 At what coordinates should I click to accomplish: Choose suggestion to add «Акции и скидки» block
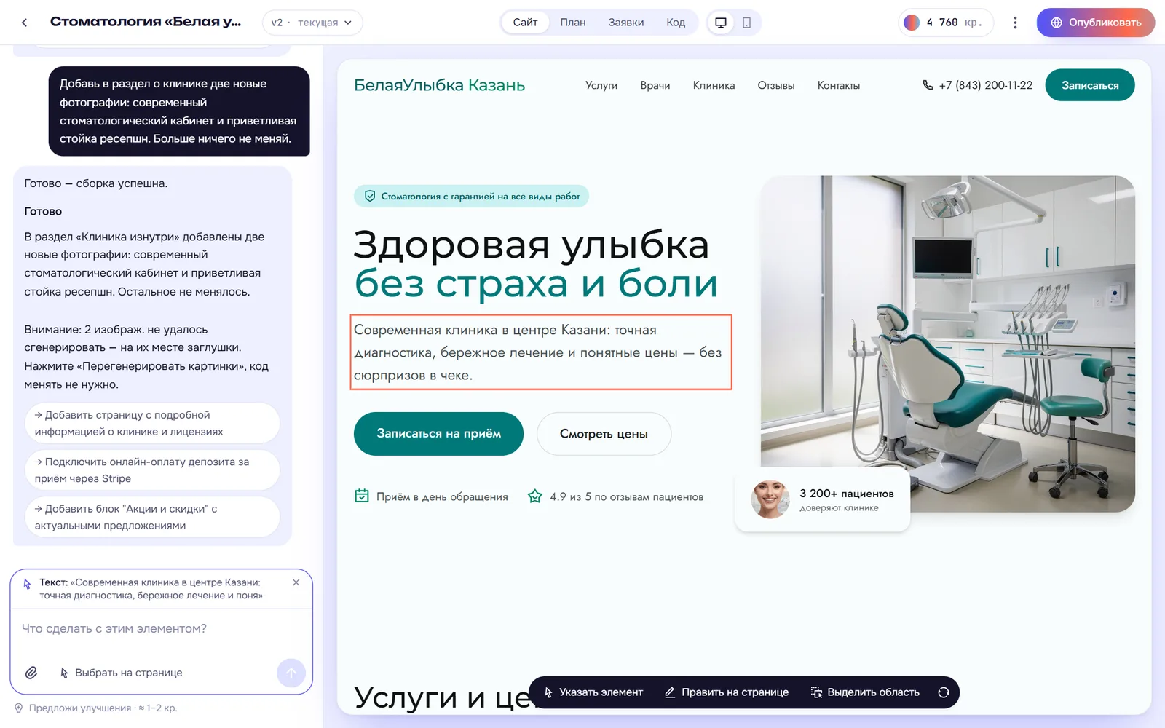coord(152,517)
